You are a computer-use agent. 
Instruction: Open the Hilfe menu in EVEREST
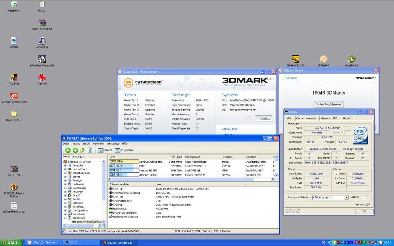tap(125, 144)
